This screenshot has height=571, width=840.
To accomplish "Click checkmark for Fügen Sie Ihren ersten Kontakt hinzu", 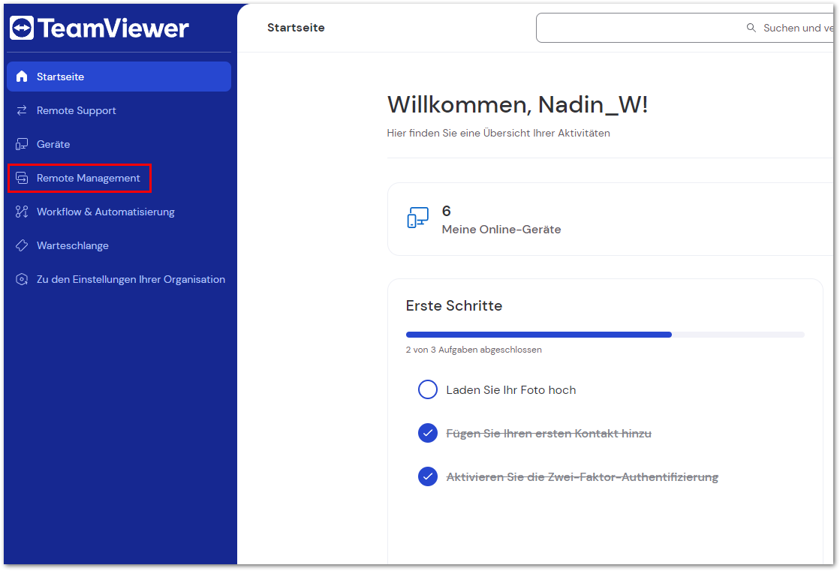I will [x=427, y=433].
